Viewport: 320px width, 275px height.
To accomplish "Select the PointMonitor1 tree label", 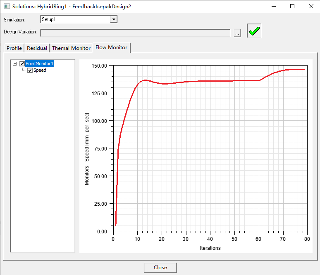I will click(x=40, y=63).
